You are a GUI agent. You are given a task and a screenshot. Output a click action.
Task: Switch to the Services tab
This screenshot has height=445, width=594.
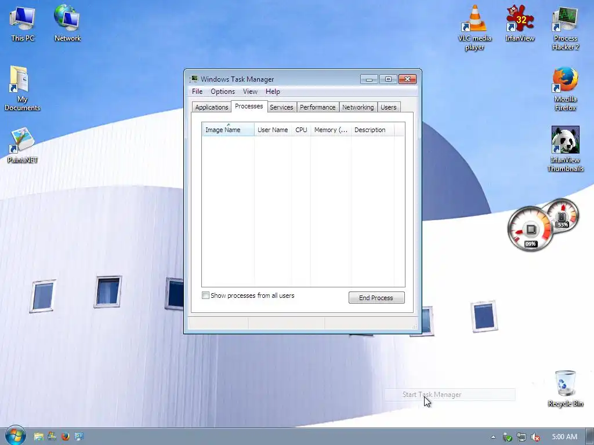tap(281, 107)
